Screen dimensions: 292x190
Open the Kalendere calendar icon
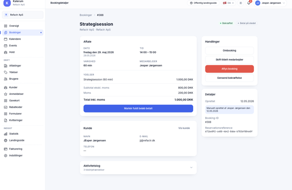5,39
